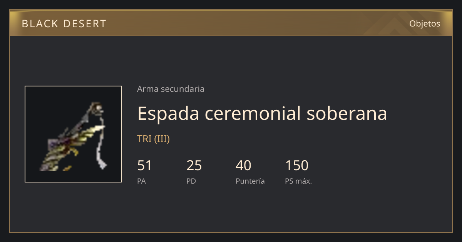
Task: Click the PA value 51
Action: pyautogui.click(x=145, y=166)
